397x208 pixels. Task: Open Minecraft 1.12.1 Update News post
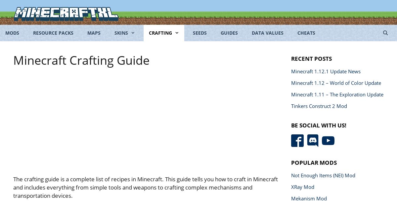[x=326, y=71]
